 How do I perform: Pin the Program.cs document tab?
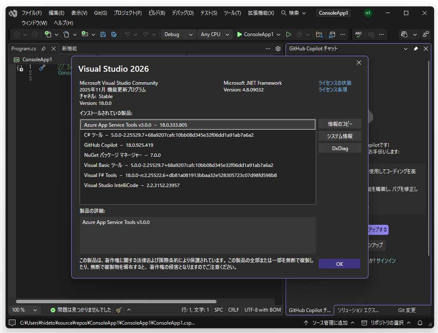[43, 48]
